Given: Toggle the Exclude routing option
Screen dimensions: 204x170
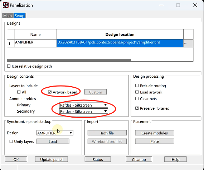Looking at the screenshot, I should pos(137,86).
